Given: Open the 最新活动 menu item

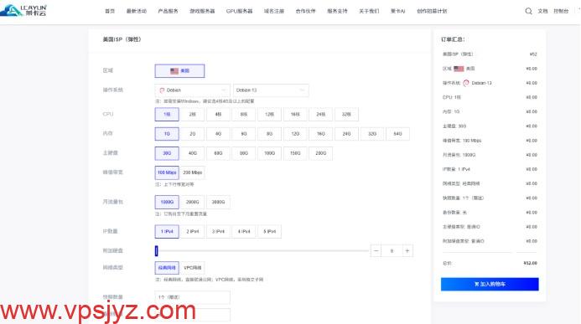Looking at the screenshot, I should [137, 11].
